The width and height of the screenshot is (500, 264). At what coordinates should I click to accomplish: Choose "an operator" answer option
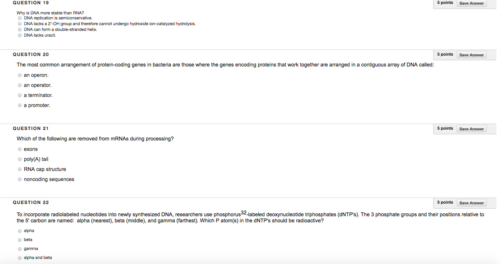tap(19, 85)
